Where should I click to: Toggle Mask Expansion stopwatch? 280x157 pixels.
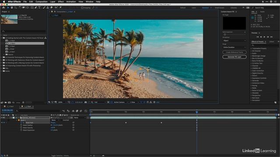(x=21, y=130)
